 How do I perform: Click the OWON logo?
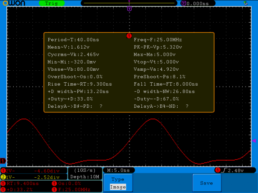click(x=14, y=3)
